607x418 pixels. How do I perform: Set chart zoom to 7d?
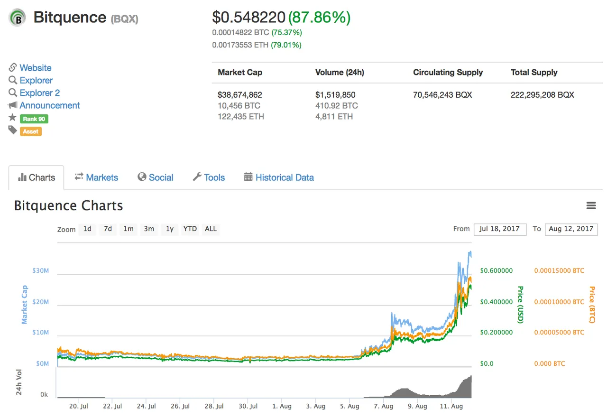click(x=108, y=229)
